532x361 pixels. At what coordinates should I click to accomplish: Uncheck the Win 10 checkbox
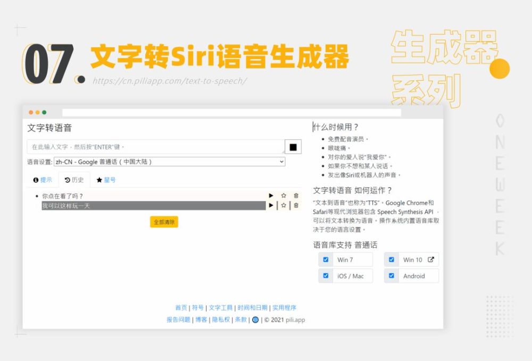[392, 259]
